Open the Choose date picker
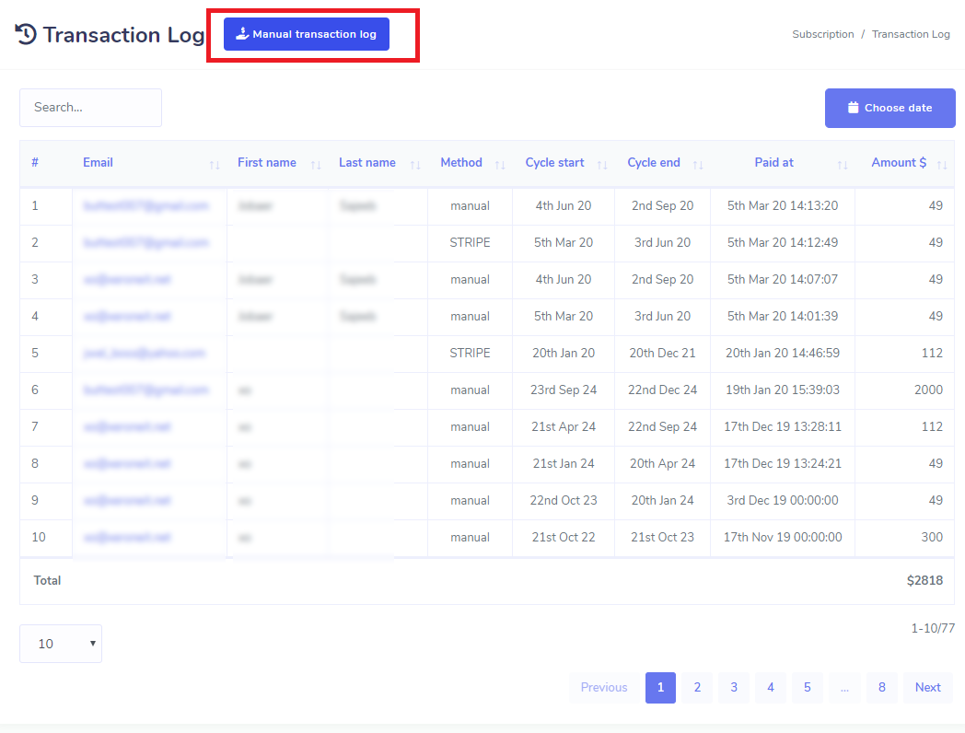 [x=889, y=108]
